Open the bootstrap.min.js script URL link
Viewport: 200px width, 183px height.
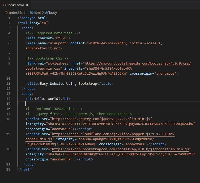120,149
